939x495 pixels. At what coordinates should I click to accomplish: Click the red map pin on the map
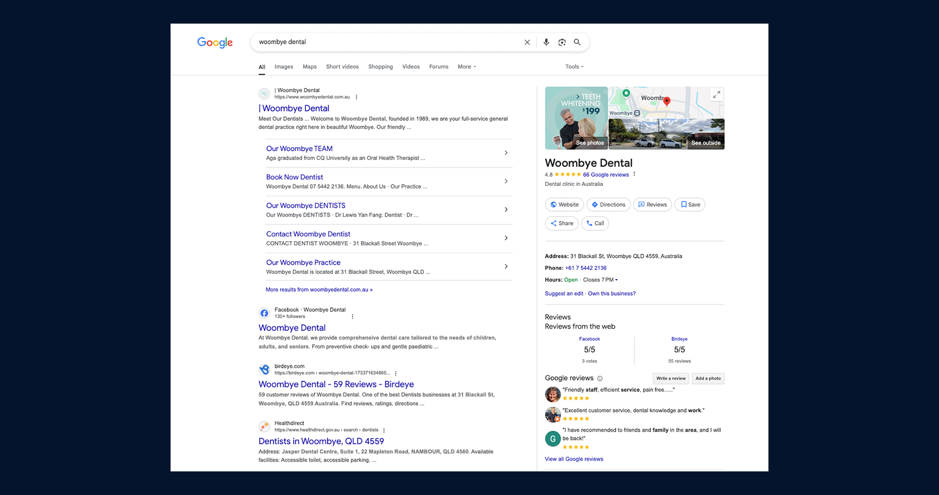click(x=667, y=102)
